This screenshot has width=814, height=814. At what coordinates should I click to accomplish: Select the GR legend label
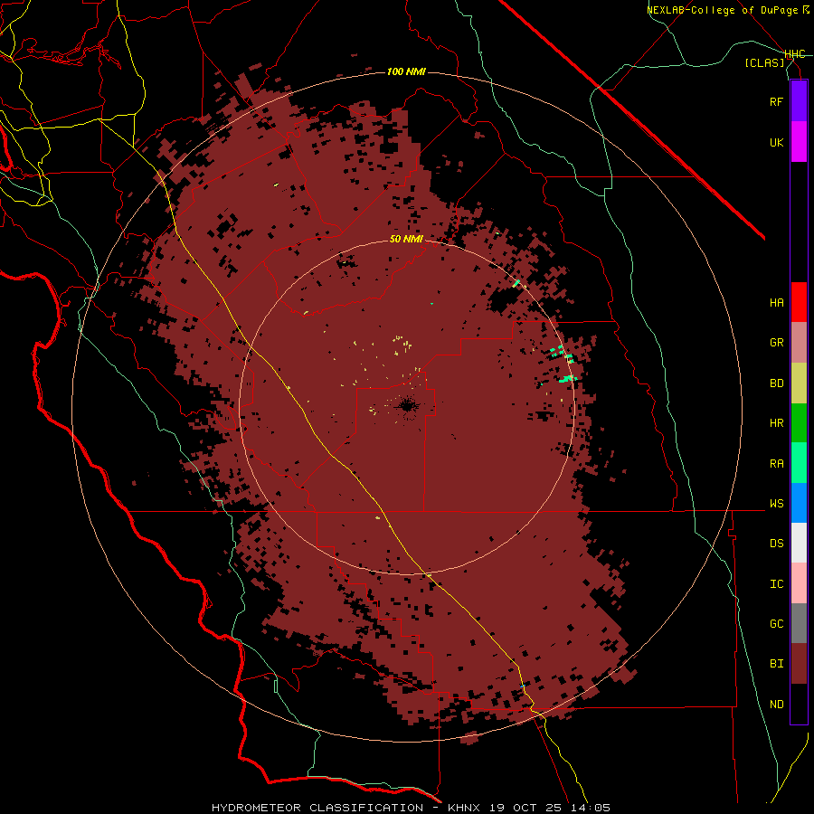pyautogui.click(x=776, y=343)
